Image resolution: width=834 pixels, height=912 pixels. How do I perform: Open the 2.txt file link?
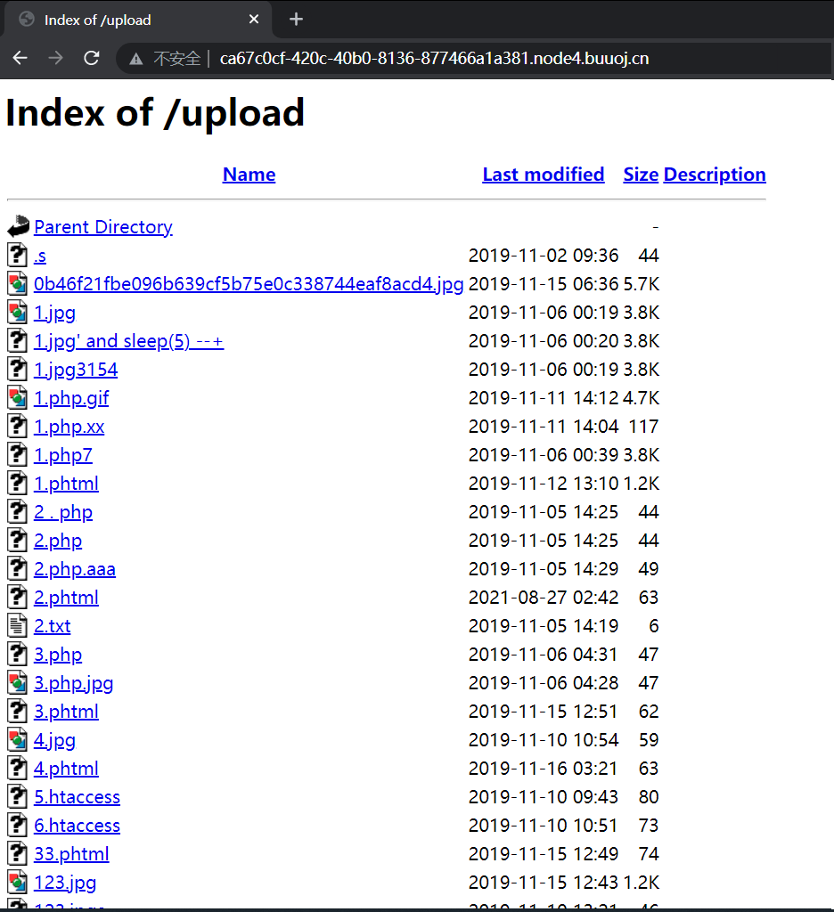click(53, 626)
